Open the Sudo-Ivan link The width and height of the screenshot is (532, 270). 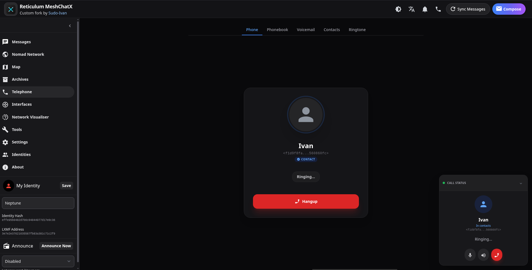tap(57, 13)
